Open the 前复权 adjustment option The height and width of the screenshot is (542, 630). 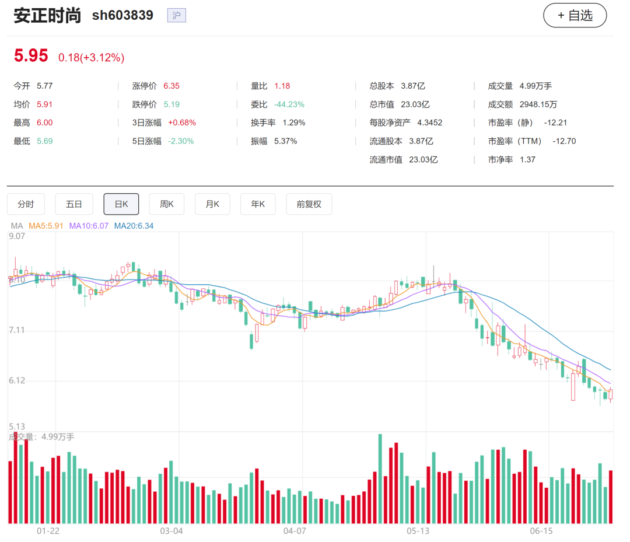tap(309, 204)
